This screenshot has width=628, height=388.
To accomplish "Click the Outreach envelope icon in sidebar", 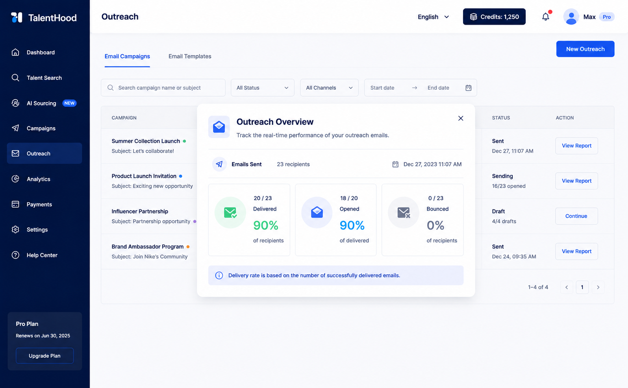I will [15, 153].
